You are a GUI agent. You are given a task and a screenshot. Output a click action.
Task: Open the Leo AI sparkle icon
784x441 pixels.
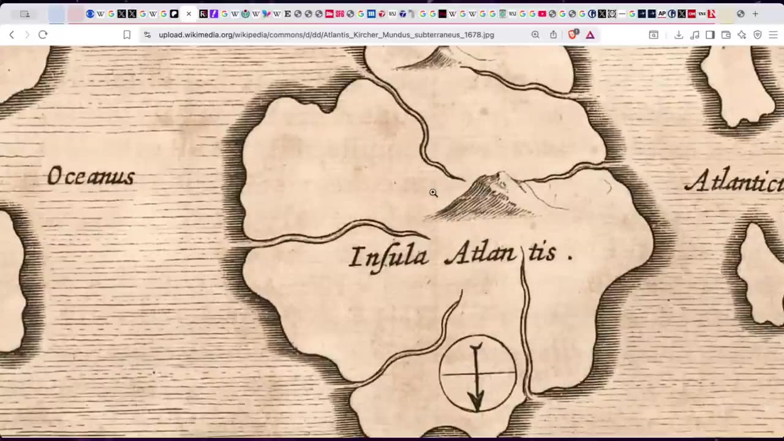742,35
